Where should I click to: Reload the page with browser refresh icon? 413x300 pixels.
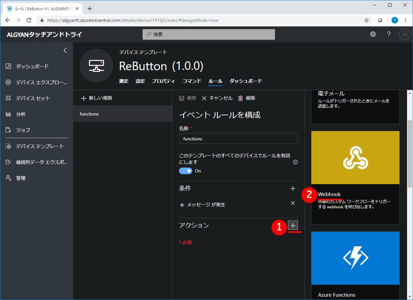[29, 20]
